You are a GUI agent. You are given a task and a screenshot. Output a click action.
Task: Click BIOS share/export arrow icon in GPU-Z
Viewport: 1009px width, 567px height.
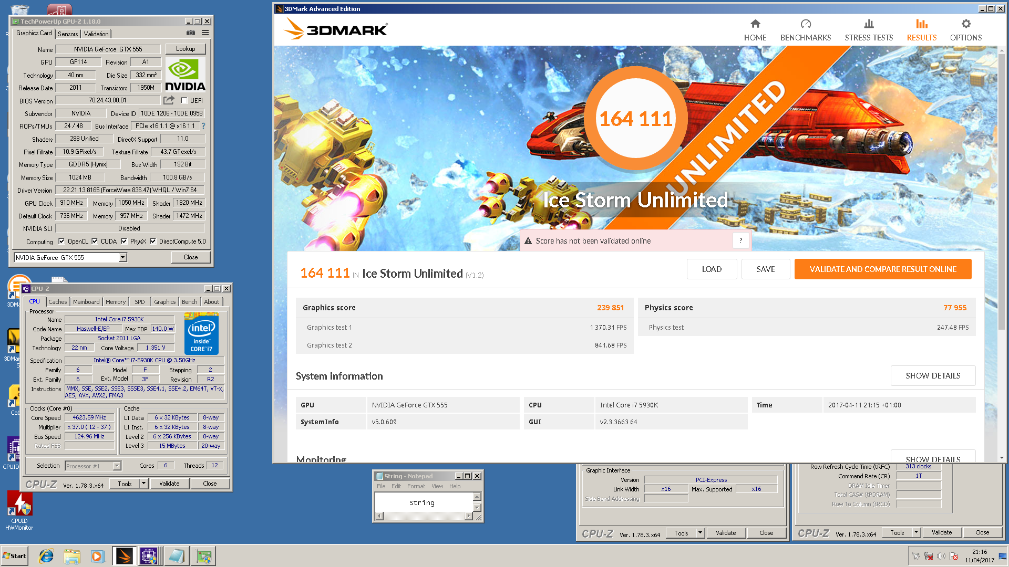(x=169, y=100)
